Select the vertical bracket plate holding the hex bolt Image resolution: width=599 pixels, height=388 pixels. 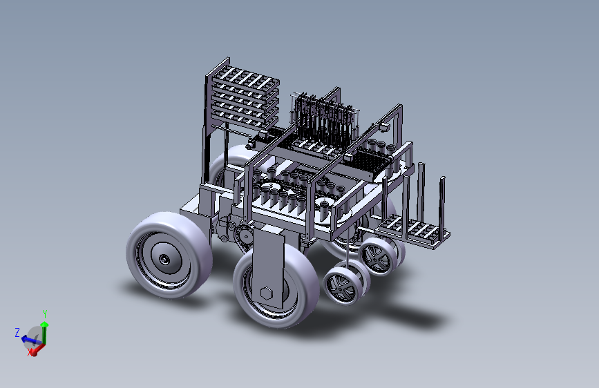(x=269, y=267)
